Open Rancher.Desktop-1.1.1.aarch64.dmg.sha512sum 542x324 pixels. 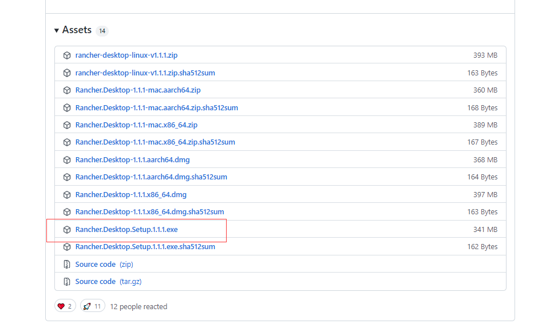[x=151, y=177]
